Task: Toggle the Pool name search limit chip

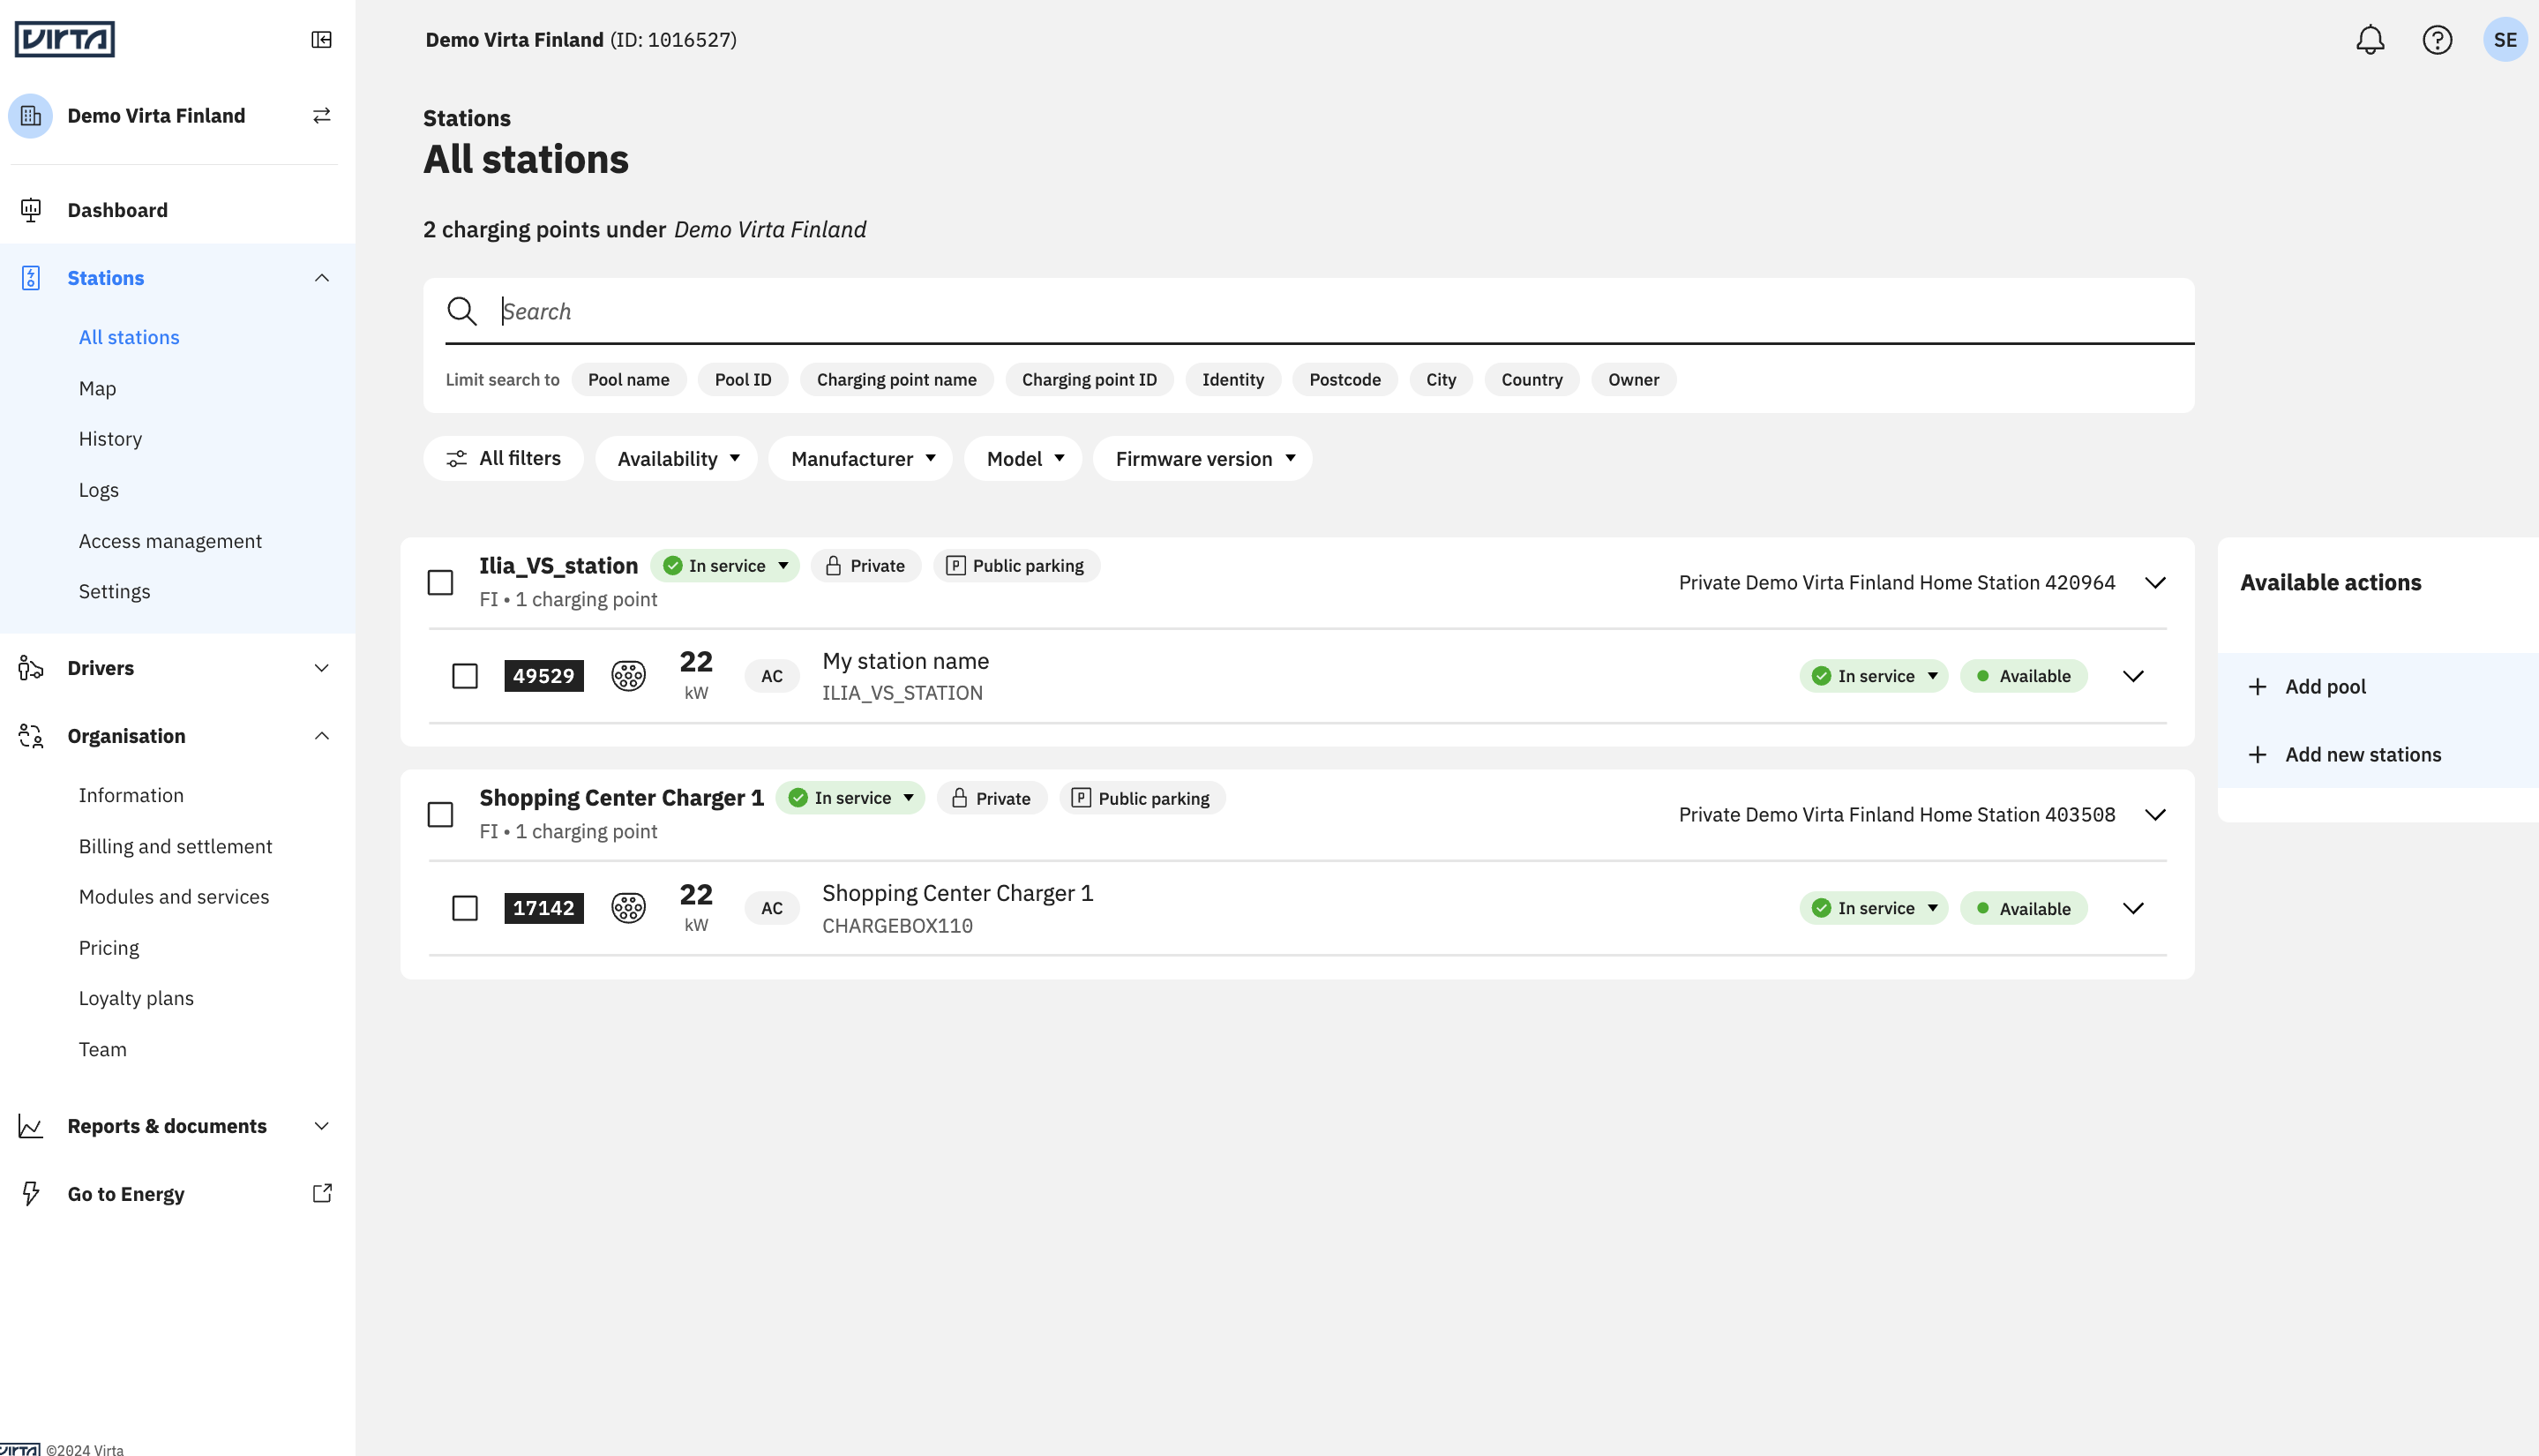Action: tap(629, 380)
